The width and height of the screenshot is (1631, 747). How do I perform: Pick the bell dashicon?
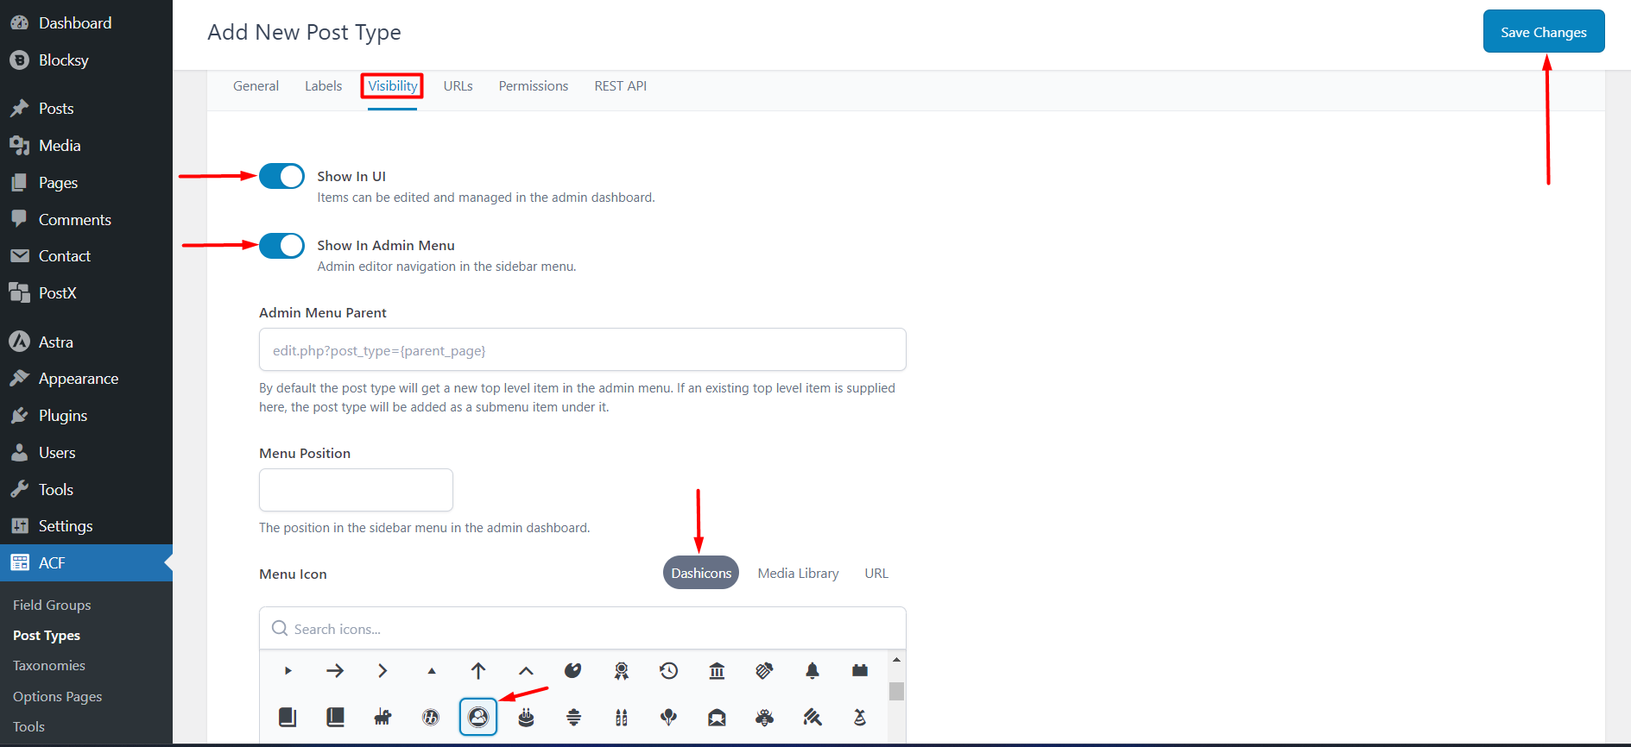(x=812, y=671)
